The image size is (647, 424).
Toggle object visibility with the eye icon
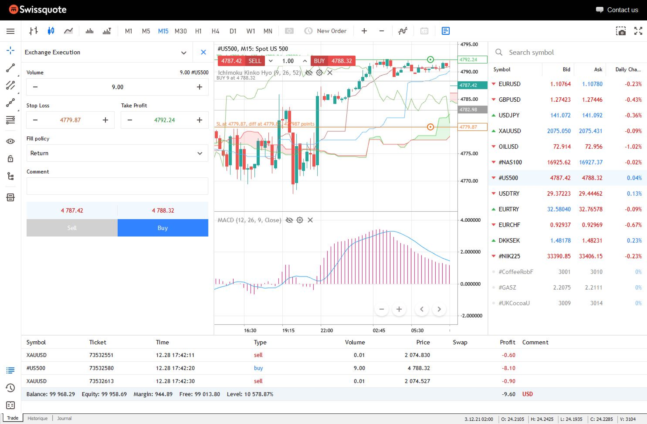coord(10,141)
